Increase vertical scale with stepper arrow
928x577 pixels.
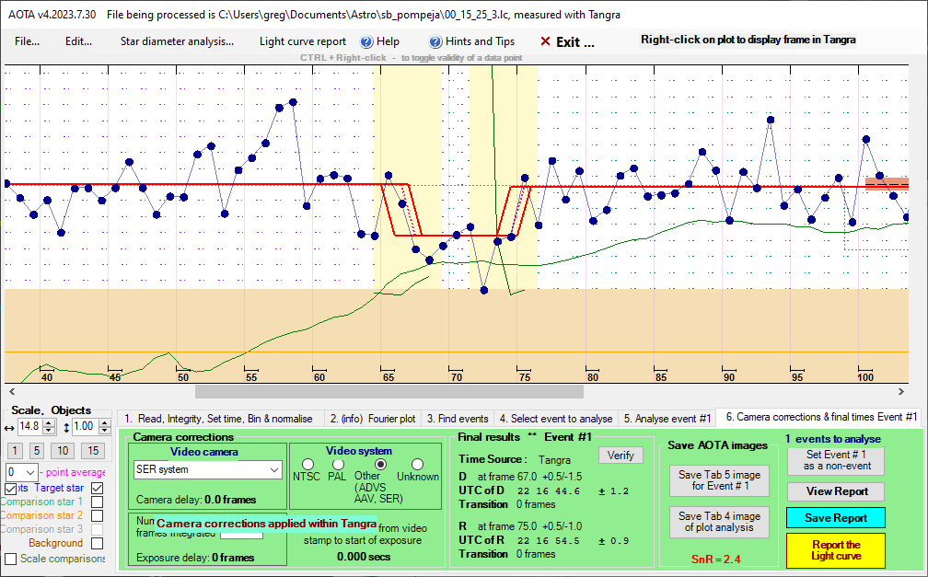click(107, 422)
